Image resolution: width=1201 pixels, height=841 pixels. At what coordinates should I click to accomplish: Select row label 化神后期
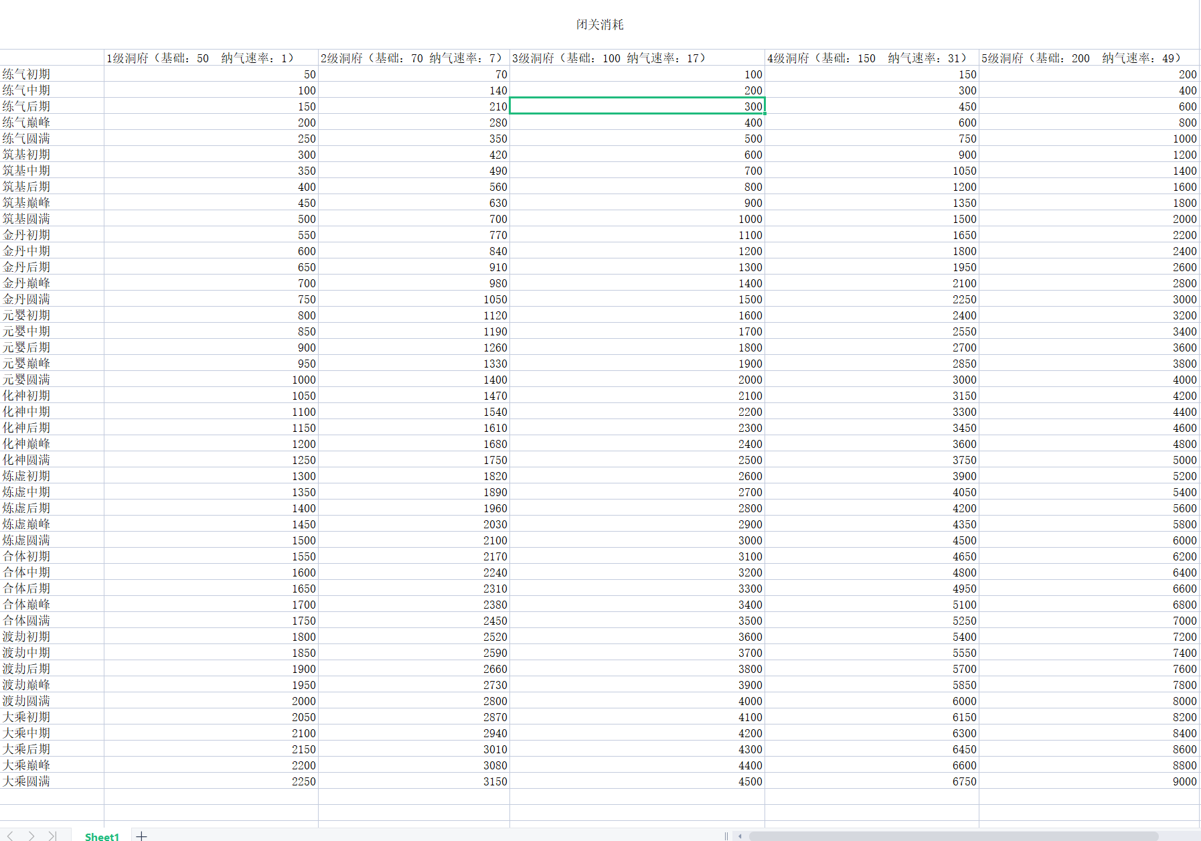pos(52,427)
